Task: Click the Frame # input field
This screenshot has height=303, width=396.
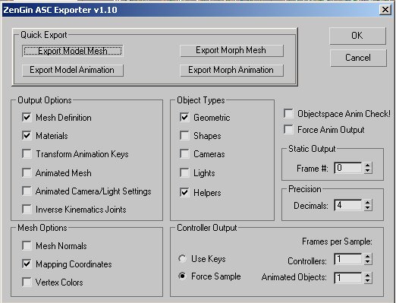Action: tap(348, 168)
